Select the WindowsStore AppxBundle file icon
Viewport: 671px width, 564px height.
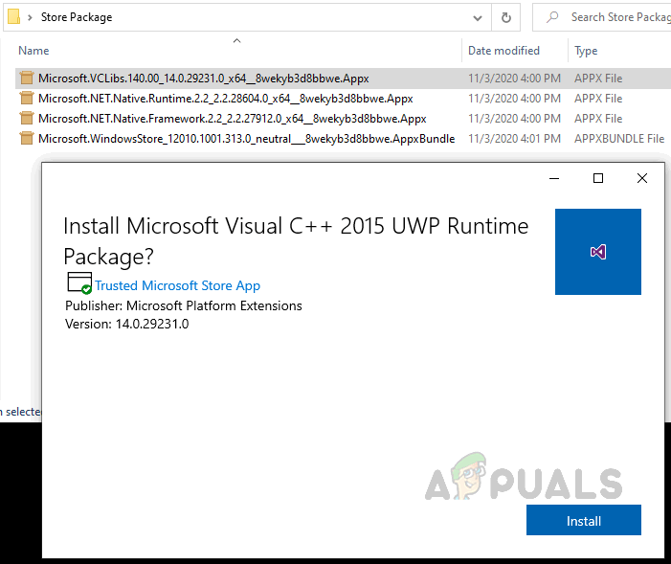point(27,139)
